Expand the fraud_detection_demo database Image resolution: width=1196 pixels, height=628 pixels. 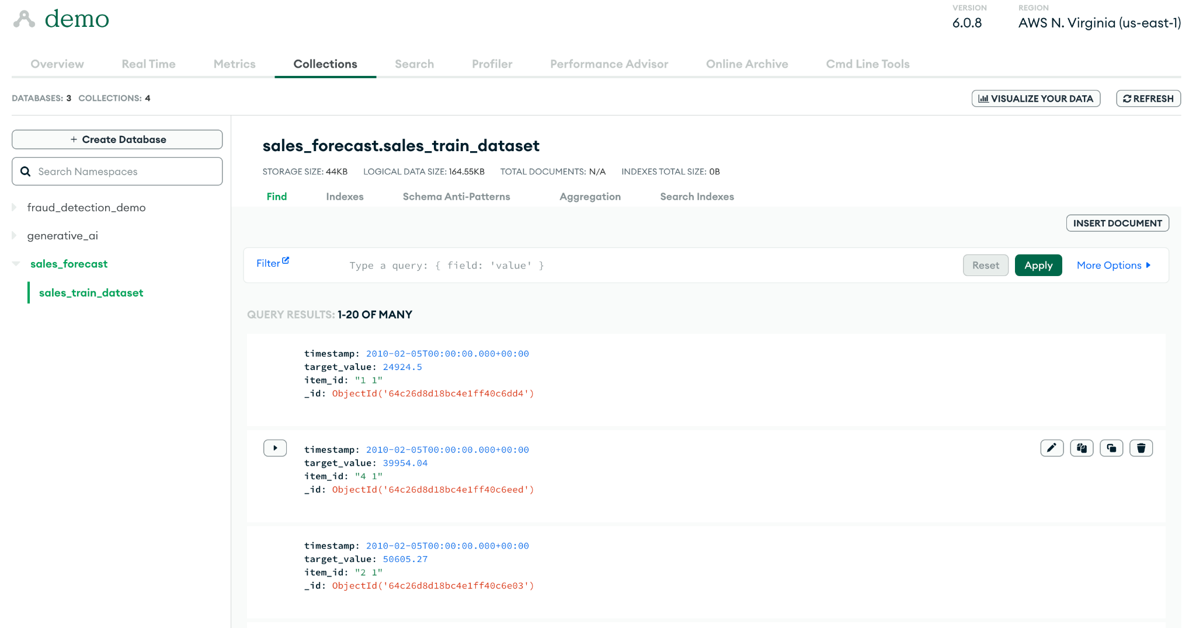15,207
